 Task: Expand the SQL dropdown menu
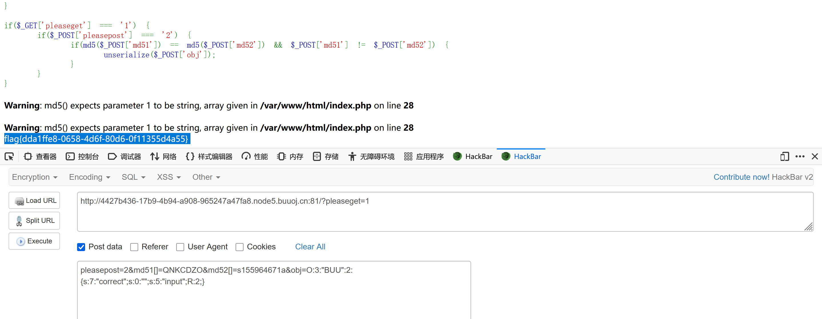(133, 177)
